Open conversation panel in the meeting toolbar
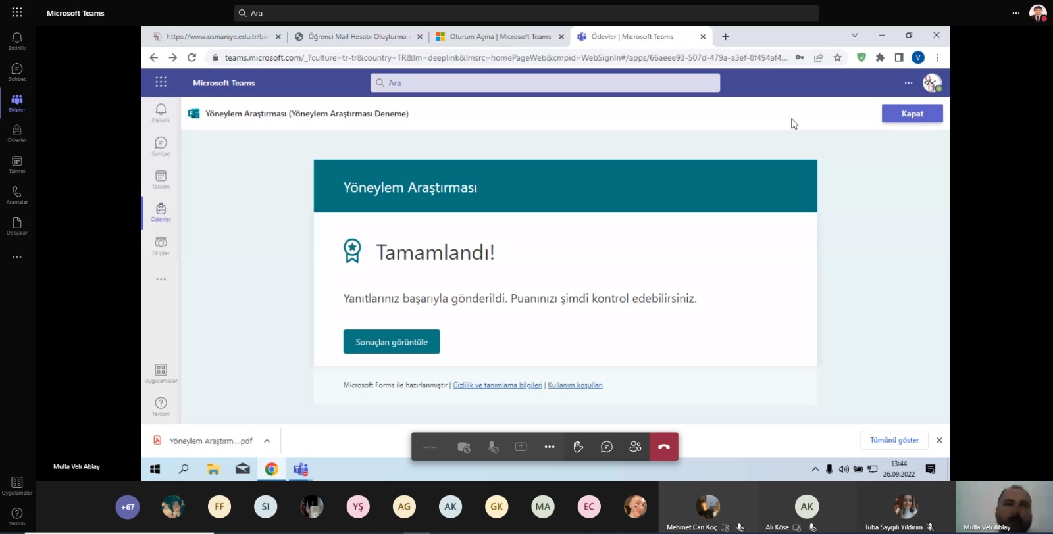This screenshot has width=1053, height=534. [606, 447]
